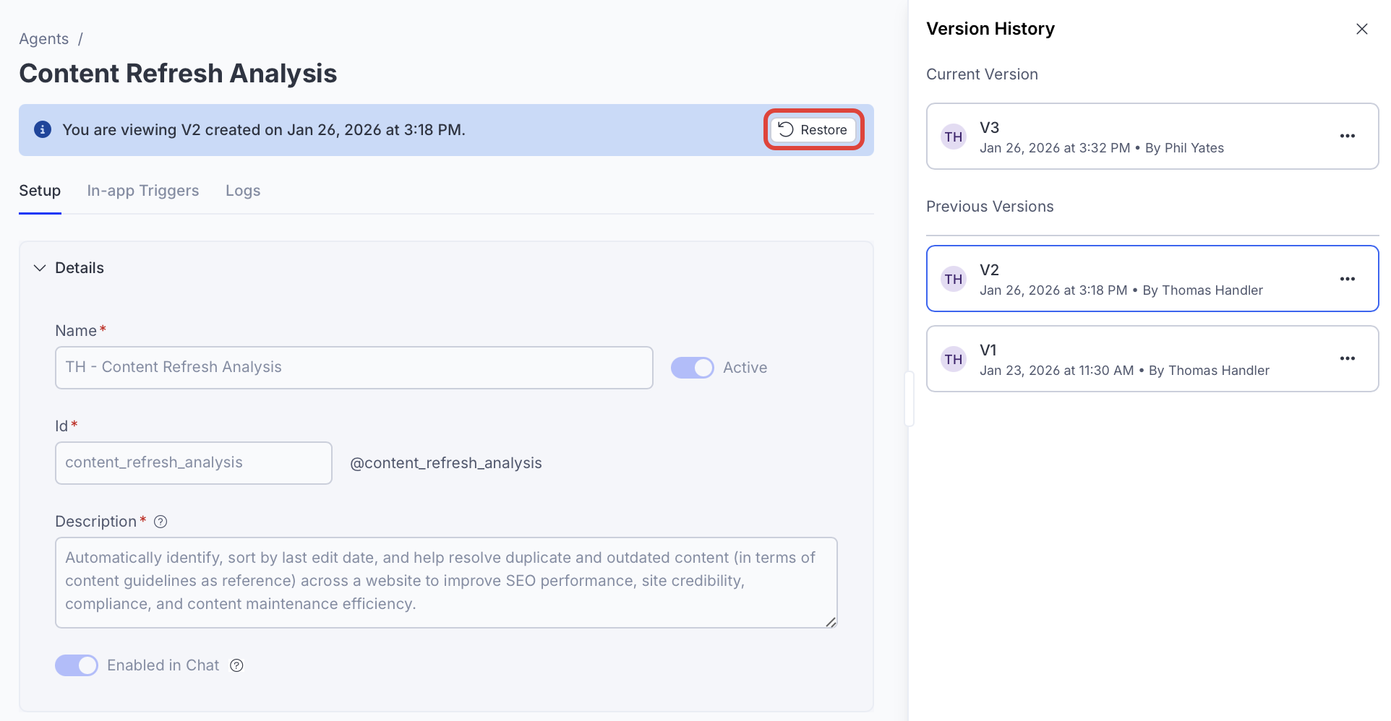Switch to the In-app Triggers tab
Viewport: 1391px width, 721px height.
tap(142, 191)
